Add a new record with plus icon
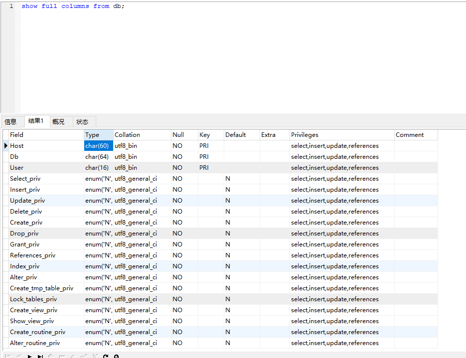 pyautogui.click(x=51, y=356)
